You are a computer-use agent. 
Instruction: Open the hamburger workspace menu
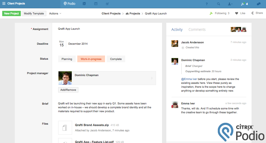pos(4,4)
